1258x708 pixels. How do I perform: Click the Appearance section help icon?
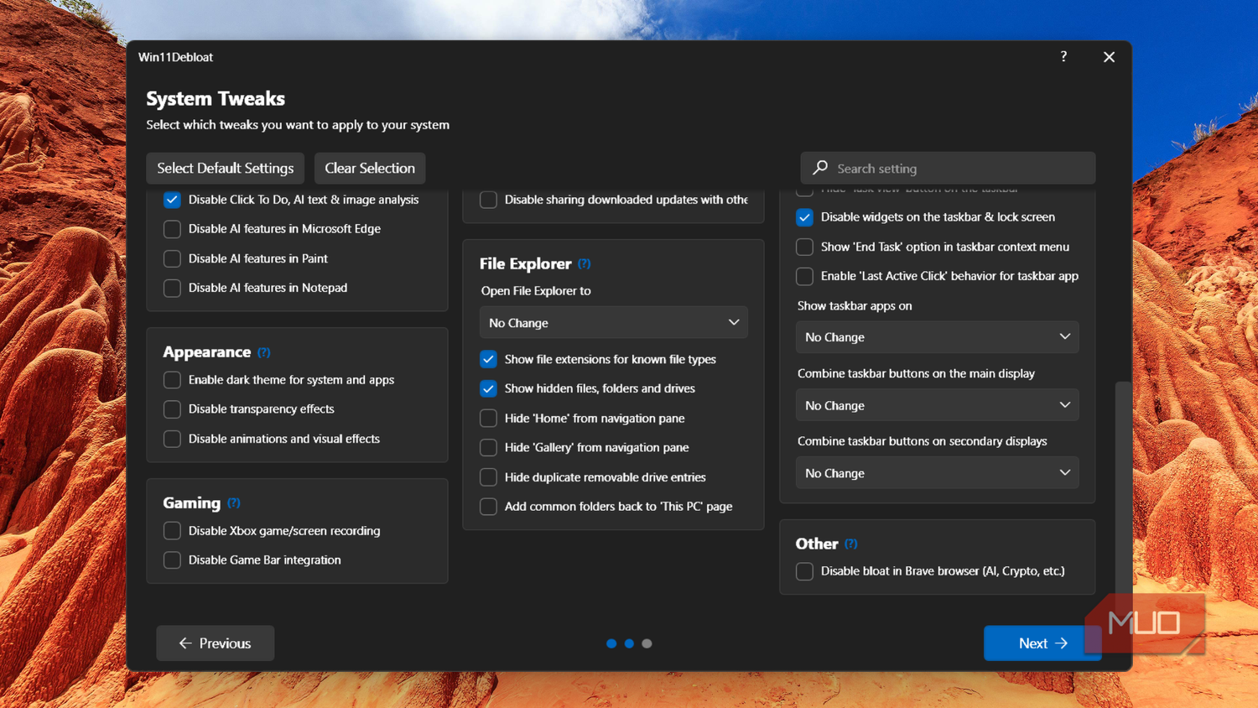(x=264, y=352)
